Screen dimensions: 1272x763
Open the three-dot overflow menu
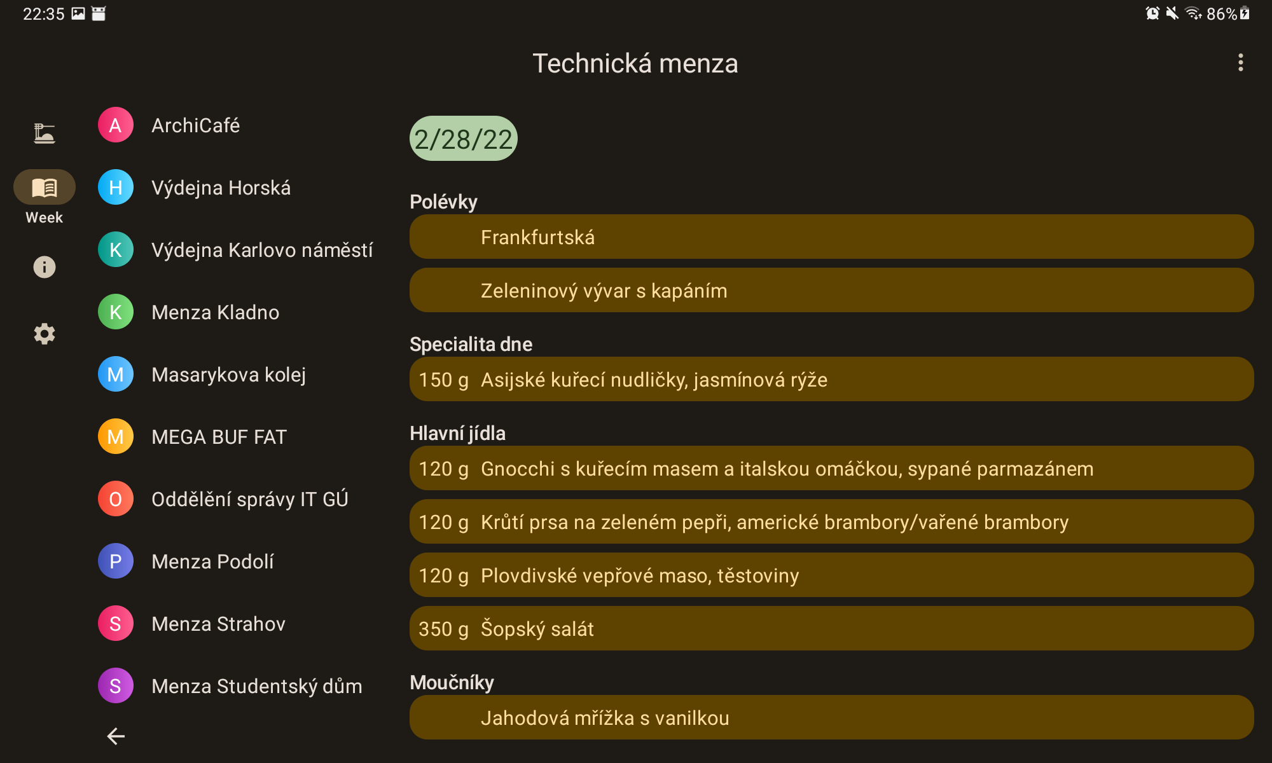[1240, 62]
